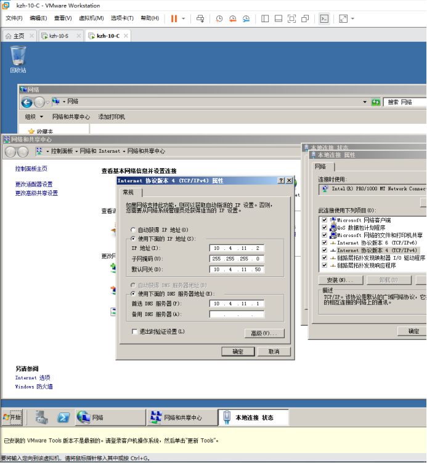The image size is (427, 463).
Task: Open the 虚拟机(M) menu
Action: [91, 18]
